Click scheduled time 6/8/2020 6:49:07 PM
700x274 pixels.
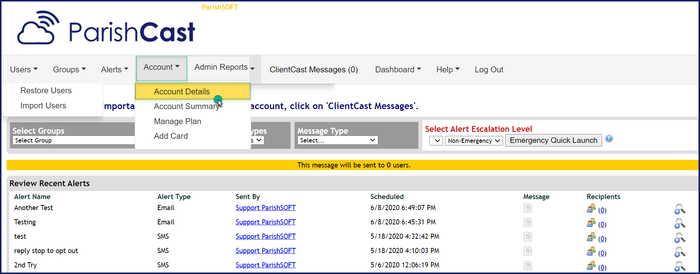[403, 208]
